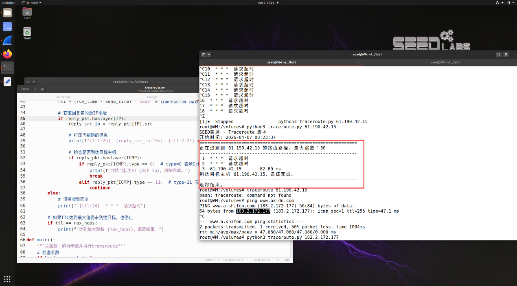Launch Wireshark from the dock
Viewport: 517px width, 286px height.
[7, 40]
